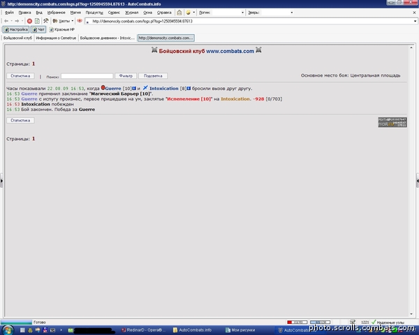This screenshot has width=419, height=335.
Task: Open page 1 link at top
Action: pos(34,64)
